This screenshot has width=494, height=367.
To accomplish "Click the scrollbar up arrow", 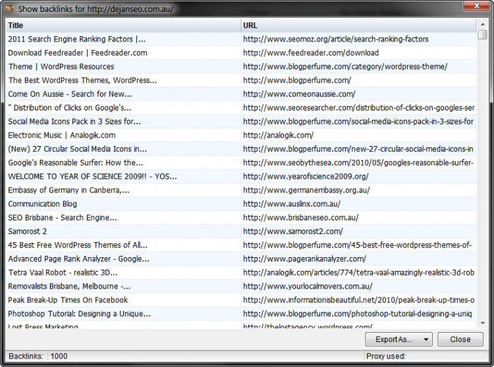I will click(x=483, y=24).
